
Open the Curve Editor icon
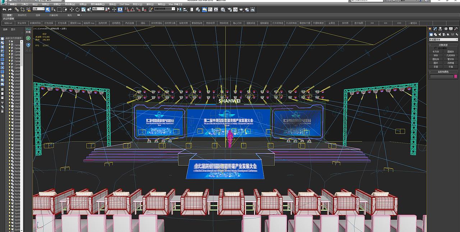click(210, 9)
